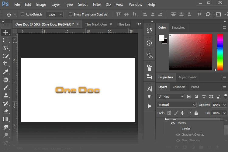Open the 3D materials panel icon
The image size is (228, 152).
[x=149, y=55]
